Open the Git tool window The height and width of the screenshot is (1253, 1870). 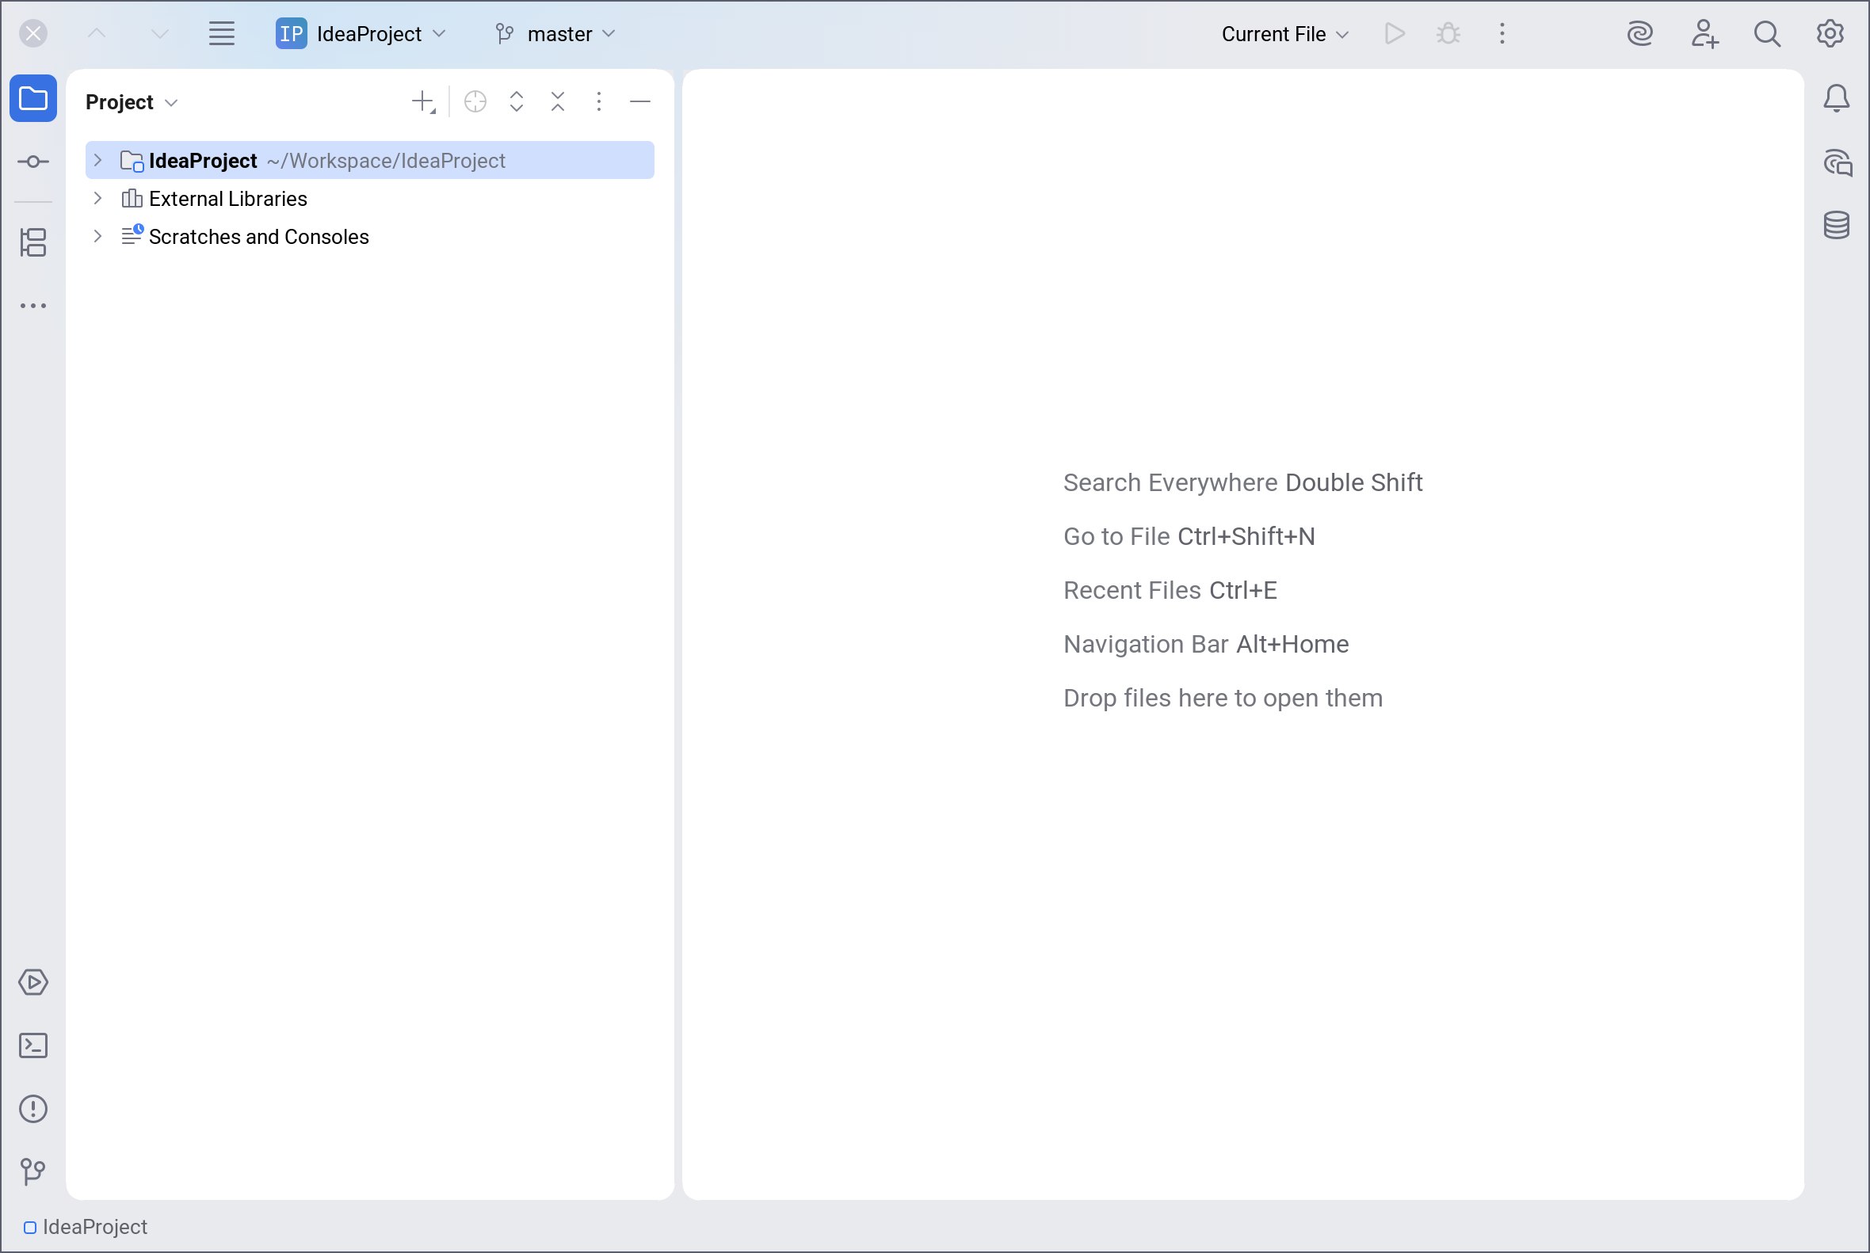pos(32,1171)
